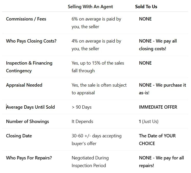Click the "Sold To Us" column header

pyautogui.click(x=146, y=7)
